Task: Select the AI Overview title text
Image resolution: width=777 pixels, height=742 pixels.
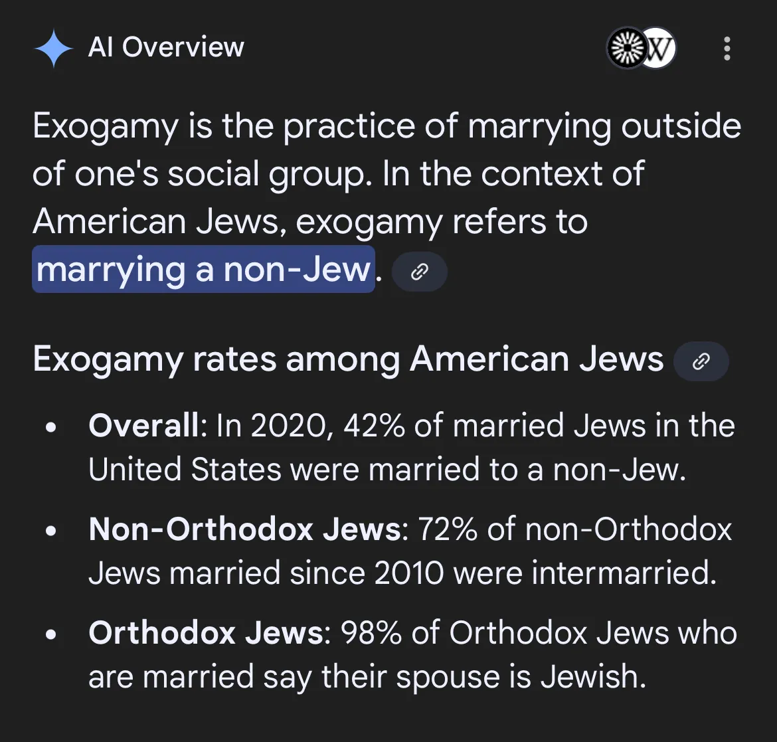Action: (x=166, y=47)
